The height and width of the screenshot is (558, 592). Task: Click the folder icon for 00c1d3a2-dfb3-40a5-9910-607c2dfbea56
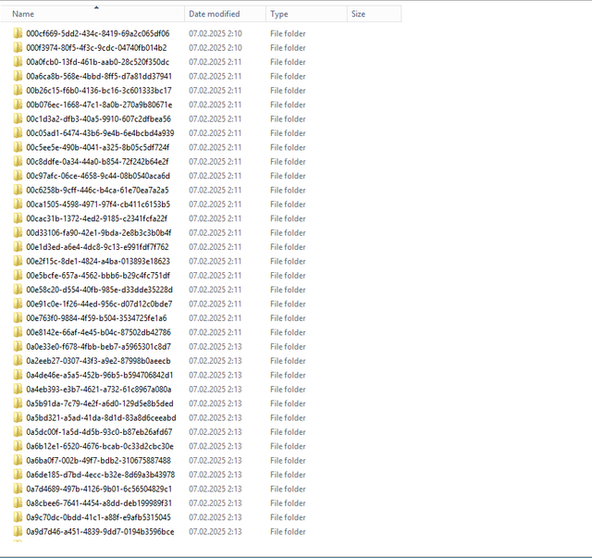pos(18,119)
